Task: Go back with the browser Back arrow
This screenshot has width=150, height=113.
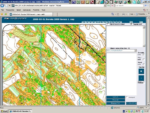Action: coord(2,6)
